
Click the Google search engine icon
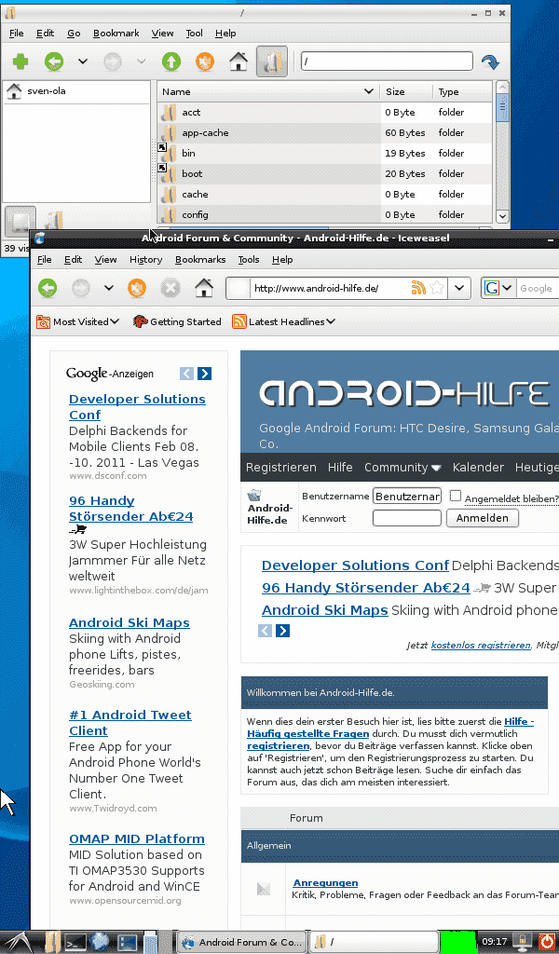point(492,288)
